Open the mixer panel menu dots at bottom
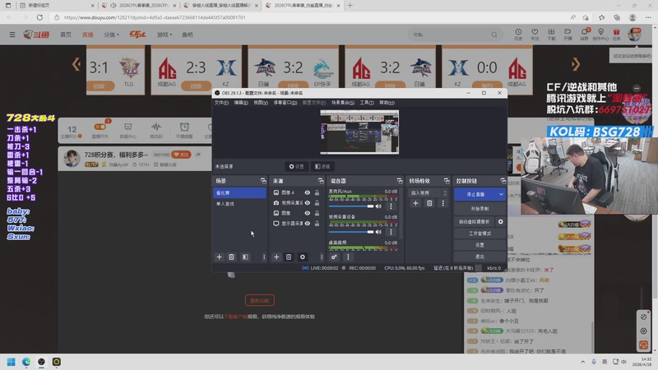The width and height of the screenshot is (658, 370). [348, 257]
